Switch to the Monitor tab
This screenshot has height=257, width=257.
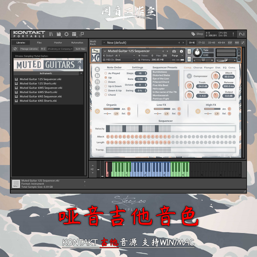click(58, 43)
